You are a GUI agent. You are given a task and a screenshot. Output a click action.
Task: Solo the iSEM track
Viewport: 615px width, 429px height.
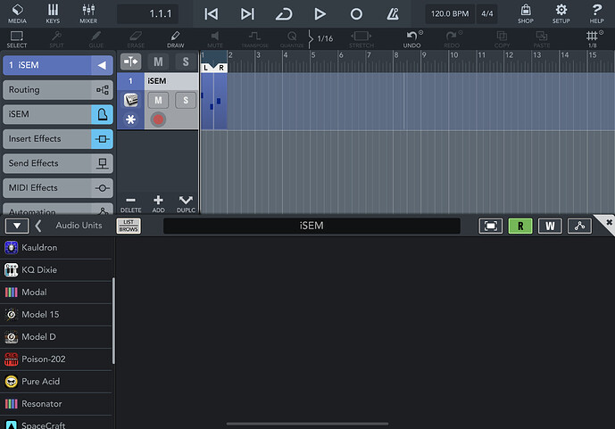pyautogui.click(x=186, y=100)
